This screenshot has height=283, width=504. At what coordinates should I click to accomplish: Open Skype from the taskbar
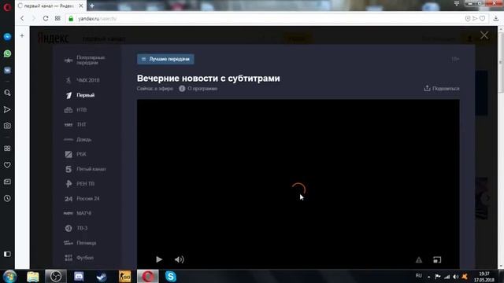(x=171, y=276)
